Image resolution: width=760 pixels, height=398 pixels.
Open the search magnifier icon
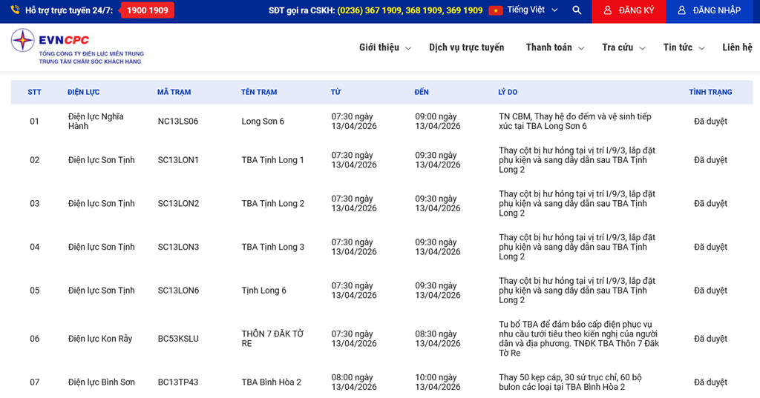coord(577,10)
